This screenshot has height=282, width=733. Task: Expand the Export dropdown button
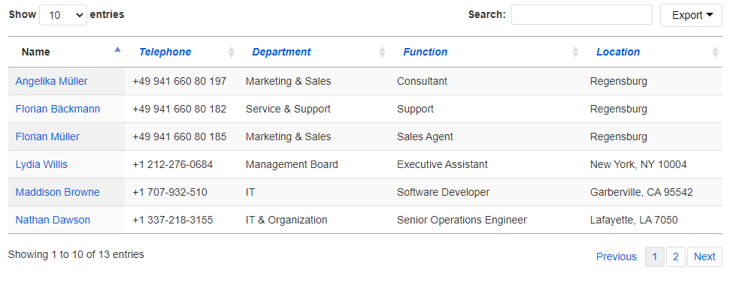point(691,15)
